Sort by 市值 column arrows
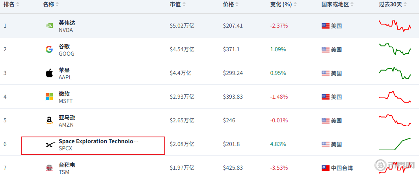The height and width of the screenshot is (176, 419). [x=184, y=5]
